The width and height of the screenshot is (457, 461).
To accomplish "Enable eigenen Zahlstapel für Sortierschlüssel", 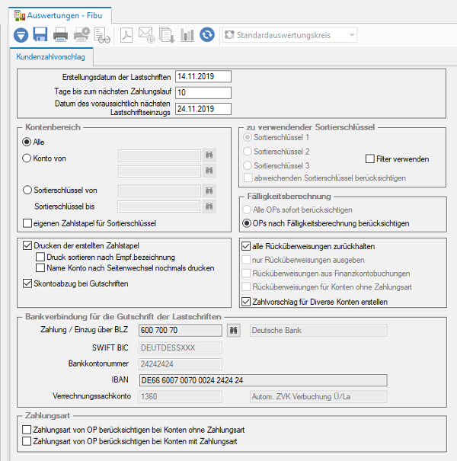I will 27,223.
